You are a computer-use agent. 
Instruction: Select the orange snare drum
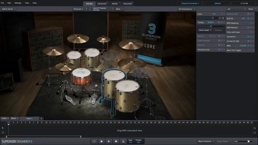pyautogui.click(x=81, y=77)
